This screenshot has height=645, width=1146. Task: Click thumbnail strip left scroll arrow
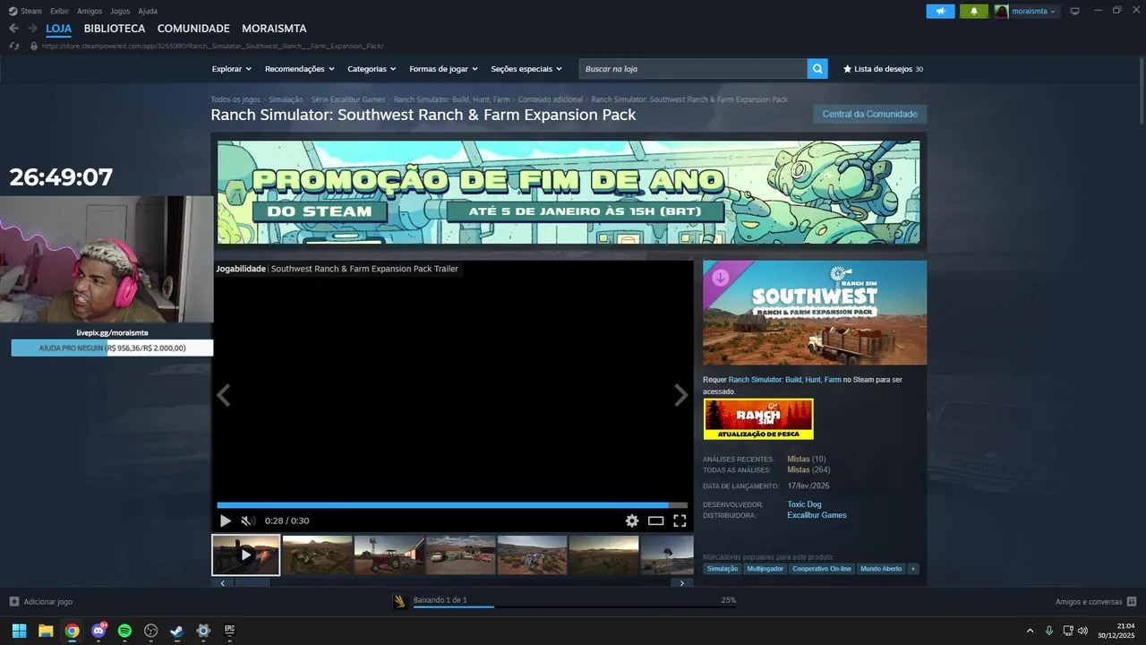coord(222,583)
